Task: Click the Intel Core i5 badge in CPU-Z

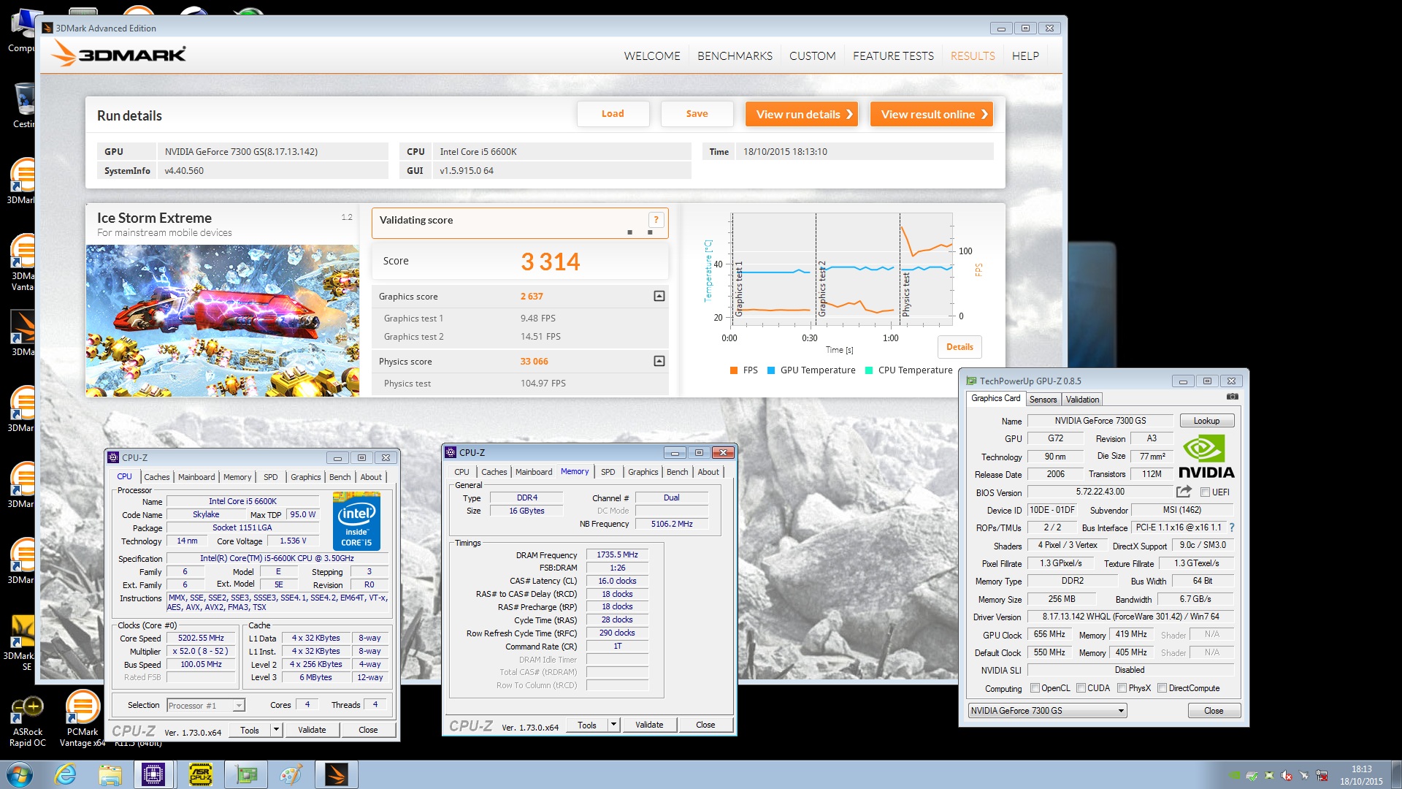Action: click(x=356, y=521)
